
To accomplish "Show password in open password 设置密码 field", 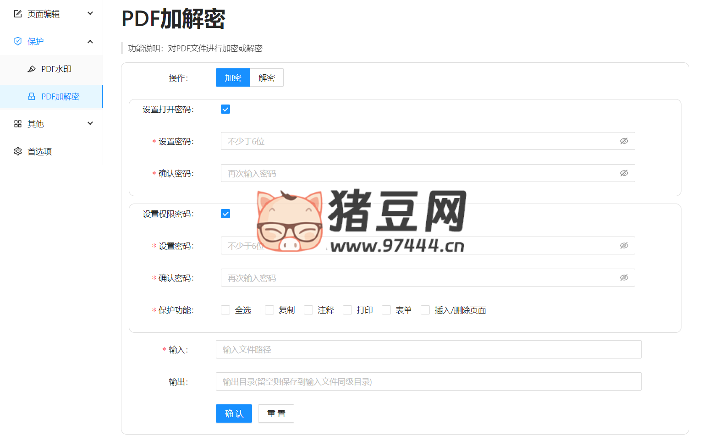I will [624, 141].
